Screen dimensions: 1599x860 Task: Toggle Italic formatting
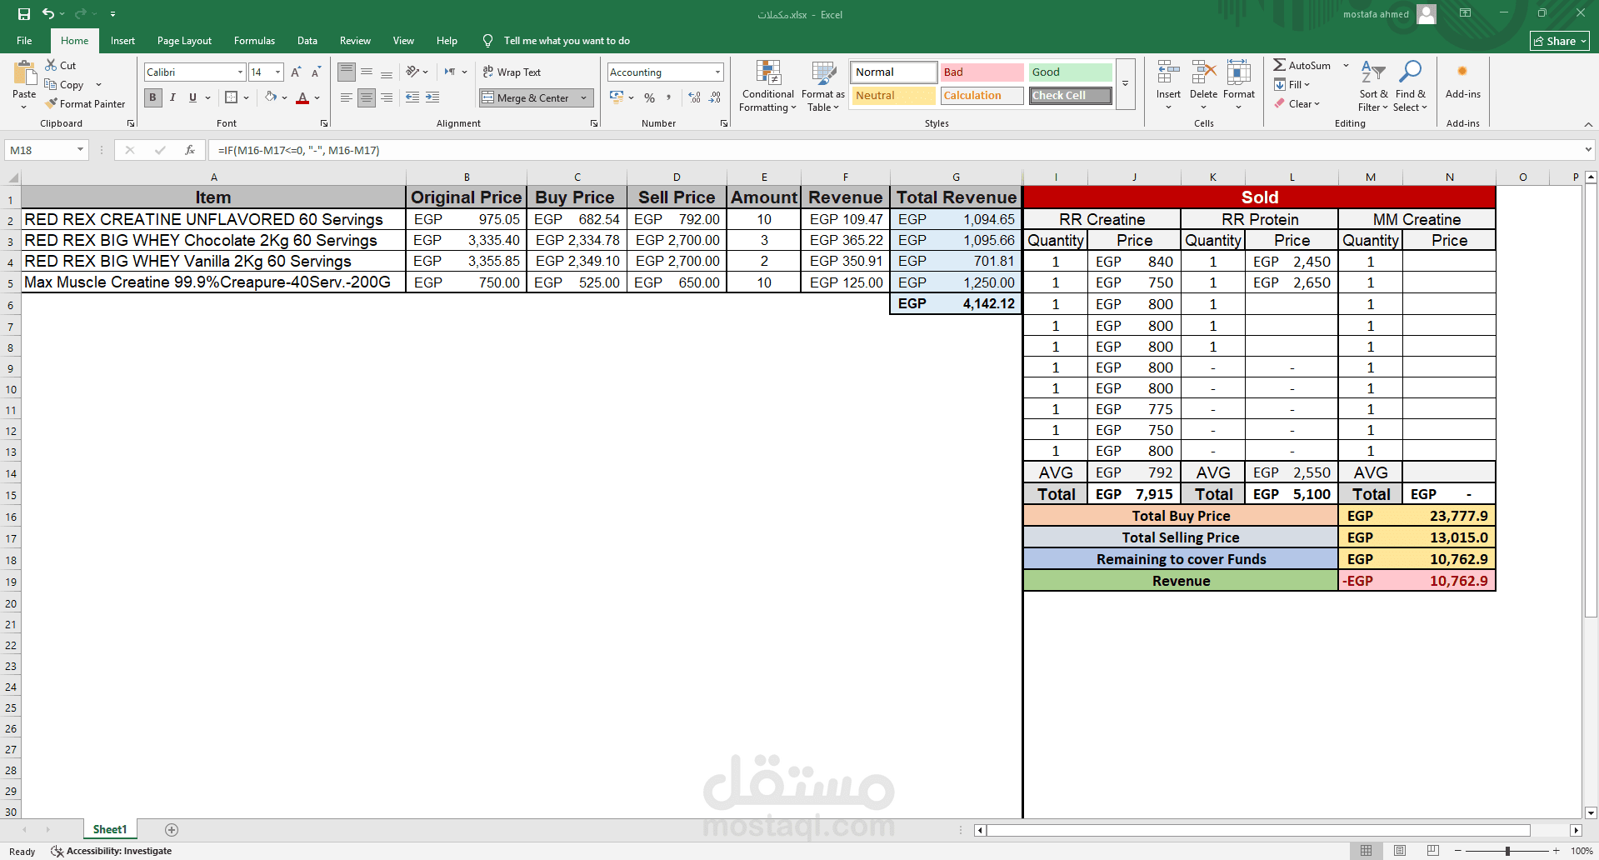point(172,97)
